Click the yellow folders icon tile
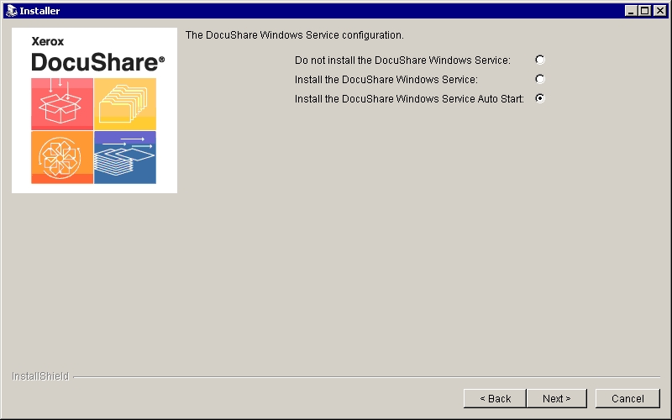This screenshot has width=672, height=420. click(x=125, y=103)
